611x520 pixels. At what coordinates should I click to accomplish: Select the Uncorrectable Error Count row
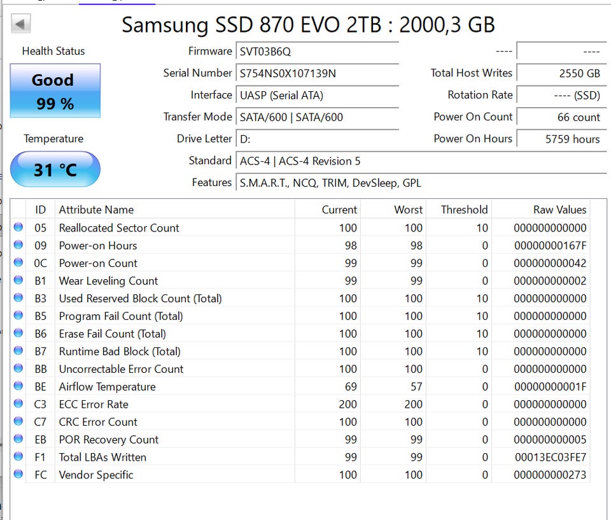pos(300,368)
